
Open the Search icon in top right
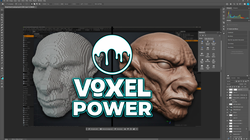tap(234, 4)
